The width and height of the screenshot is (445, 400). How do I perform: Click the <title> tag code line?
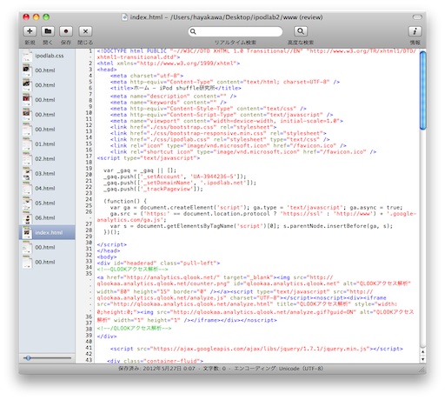176,88
